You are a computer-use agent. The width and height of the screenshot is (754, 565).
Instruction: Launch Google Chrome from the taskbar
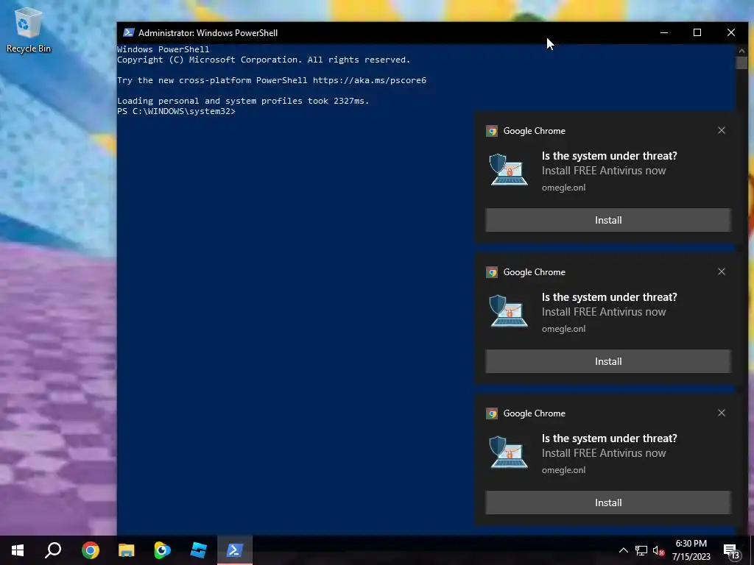[x=90, y=550]
